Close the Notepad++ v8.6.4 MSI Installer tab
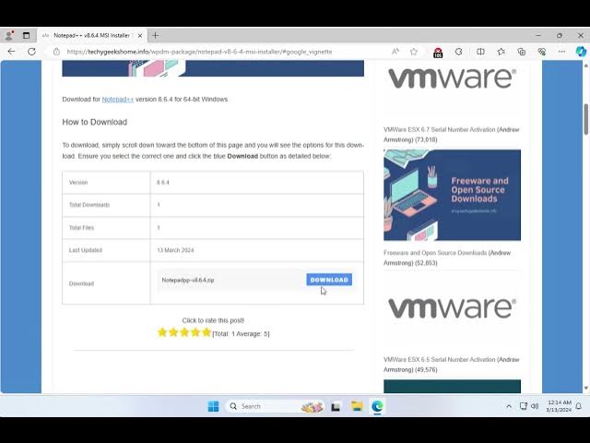Viewport: 590px width, 443px height. [140, 35]
